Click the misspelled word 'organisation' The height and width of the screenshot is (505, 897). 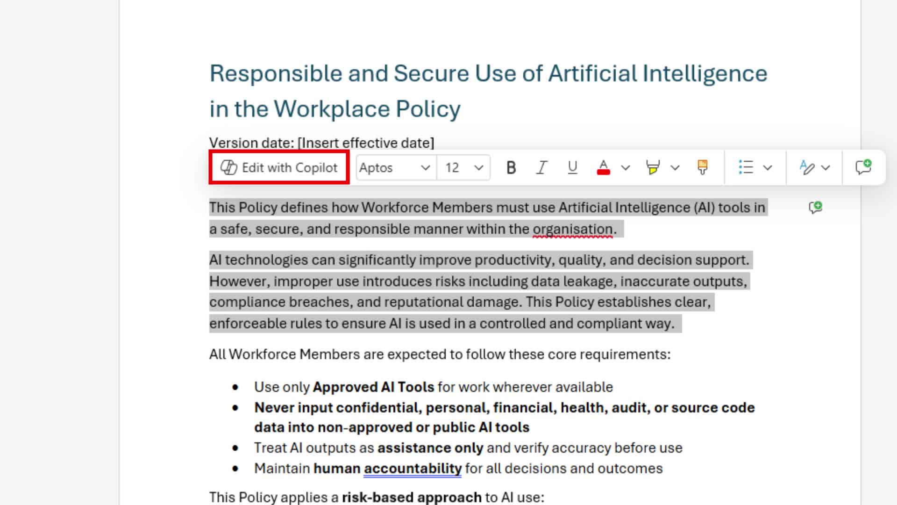pyautogui.click(x=573, y=229)
